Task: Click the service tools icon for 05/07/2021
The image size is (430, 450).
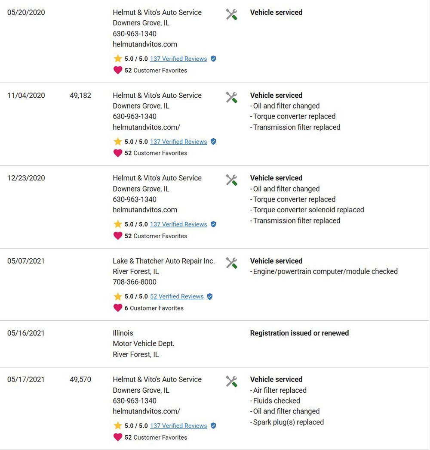Action: click(231, 263)
